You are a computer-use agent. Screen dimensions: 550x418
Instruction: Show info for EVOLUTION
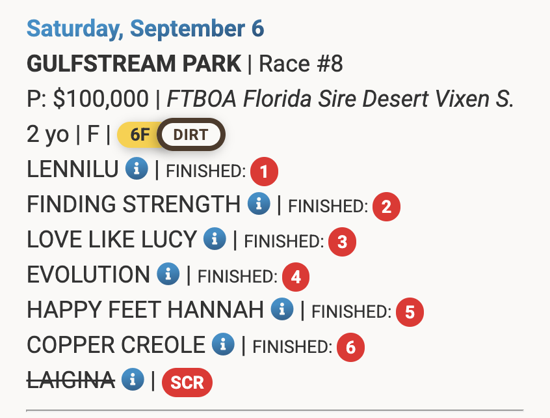coord(168,275)
